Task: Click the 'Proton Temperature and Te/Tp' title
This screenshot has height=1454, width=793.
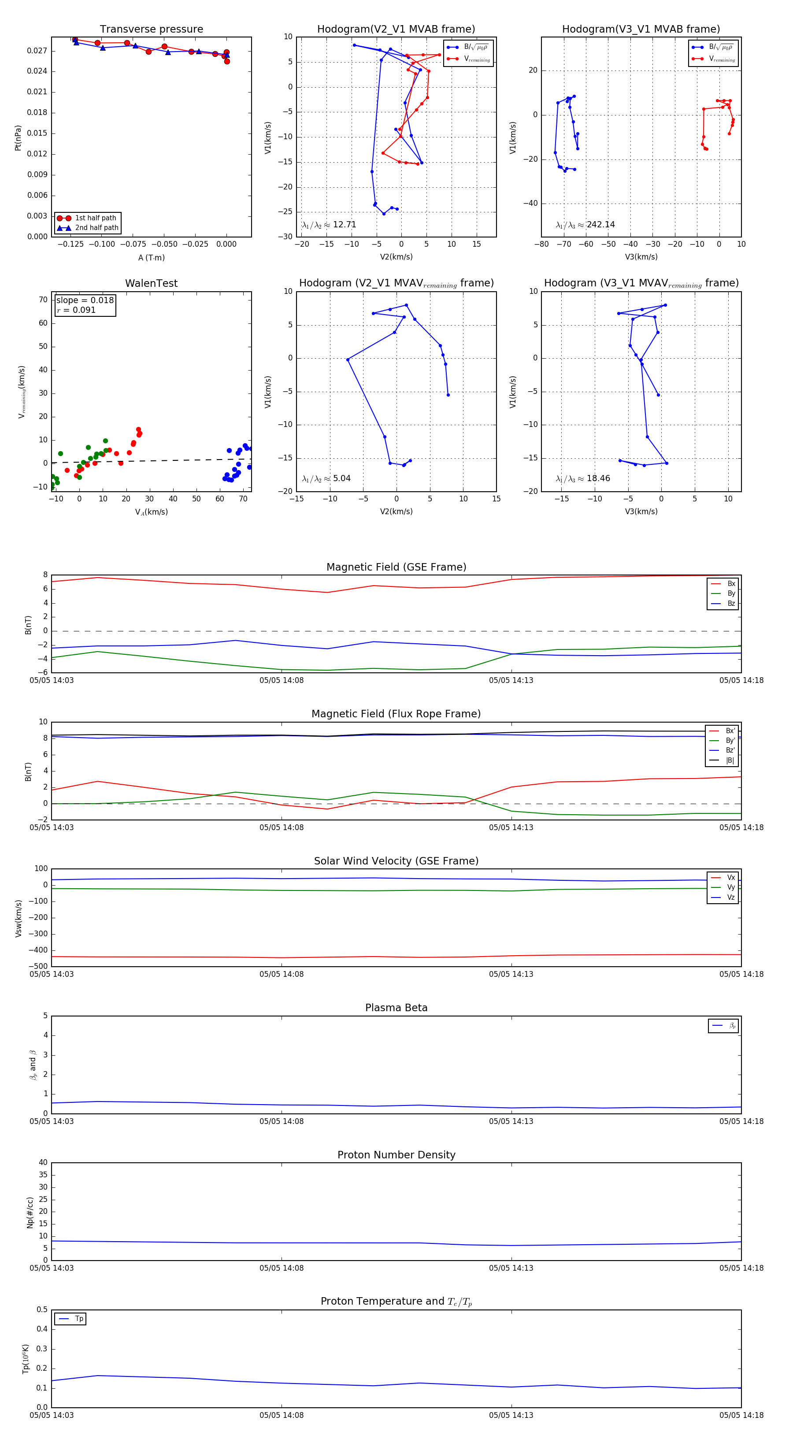Action: (396, 1302)
